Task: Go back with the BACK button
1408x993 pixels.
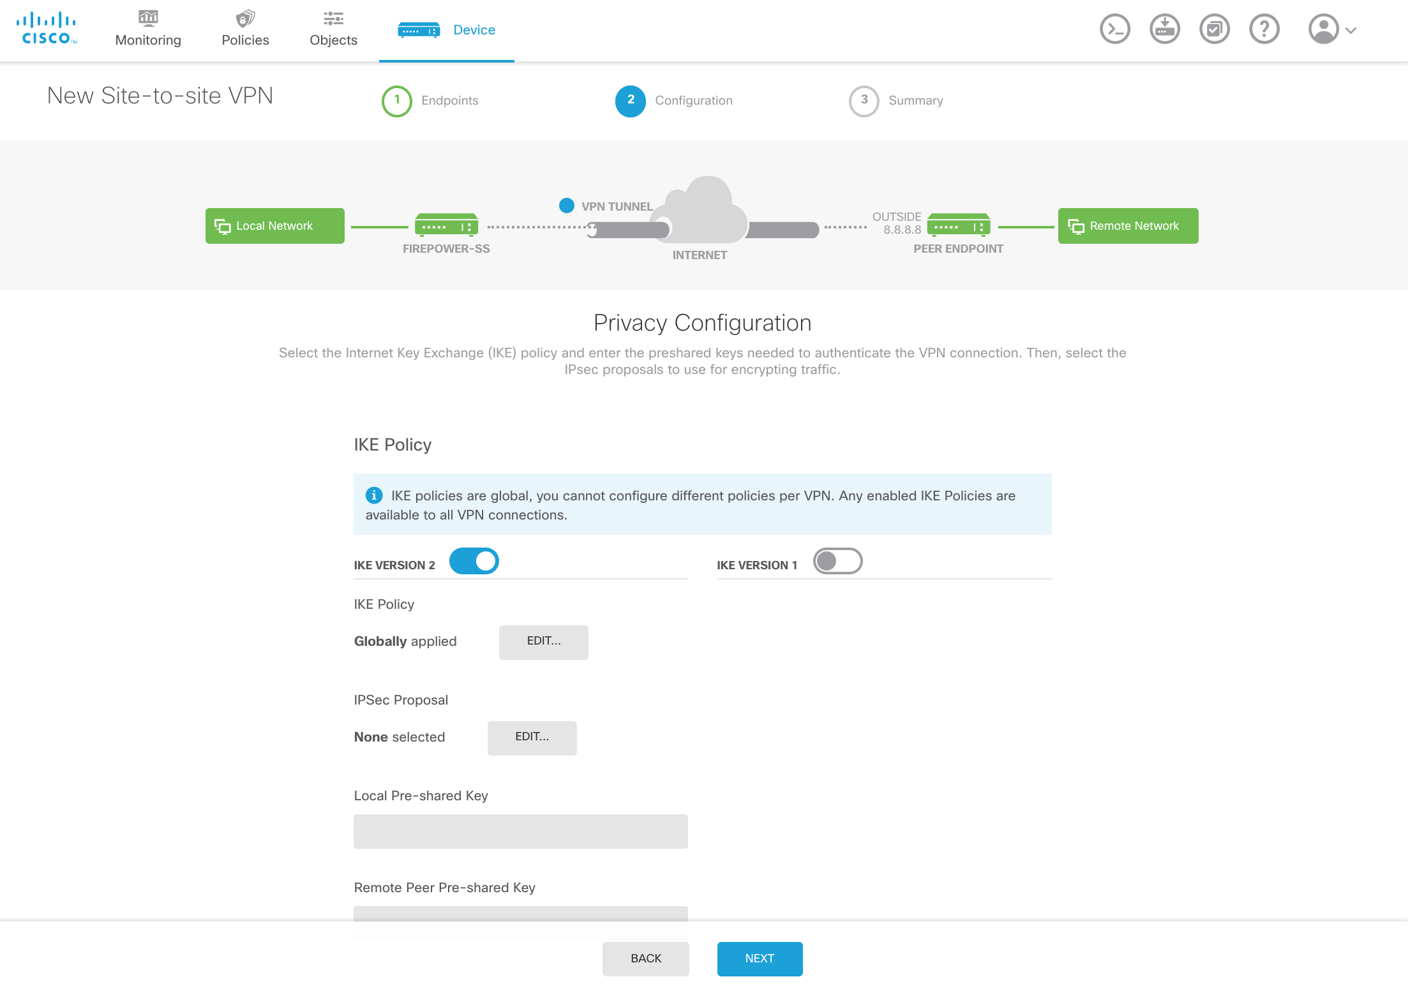Action: (x=645, y=959)
